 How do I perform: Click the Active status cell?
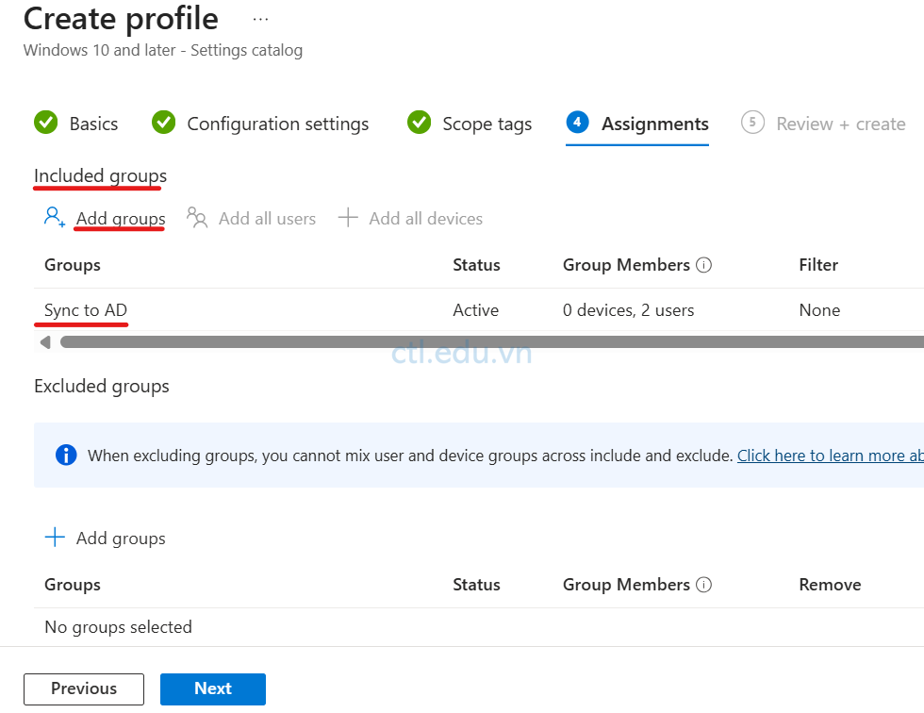tap(475, 310)
